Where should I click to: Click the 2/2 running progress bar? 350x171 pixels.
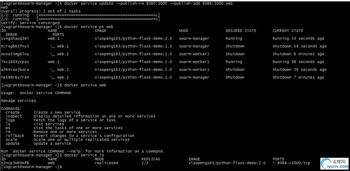(98, 19)
